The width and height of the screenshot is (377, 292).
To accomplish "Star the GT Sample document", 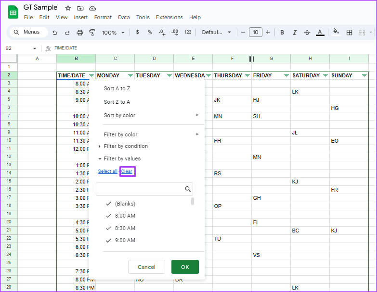I will (68, 8).
